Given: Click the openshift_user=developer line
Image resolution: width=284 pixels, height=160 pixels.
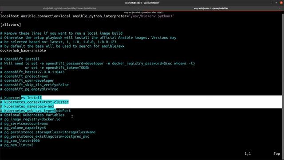Looking at the screenshot, I should point(27,80).
